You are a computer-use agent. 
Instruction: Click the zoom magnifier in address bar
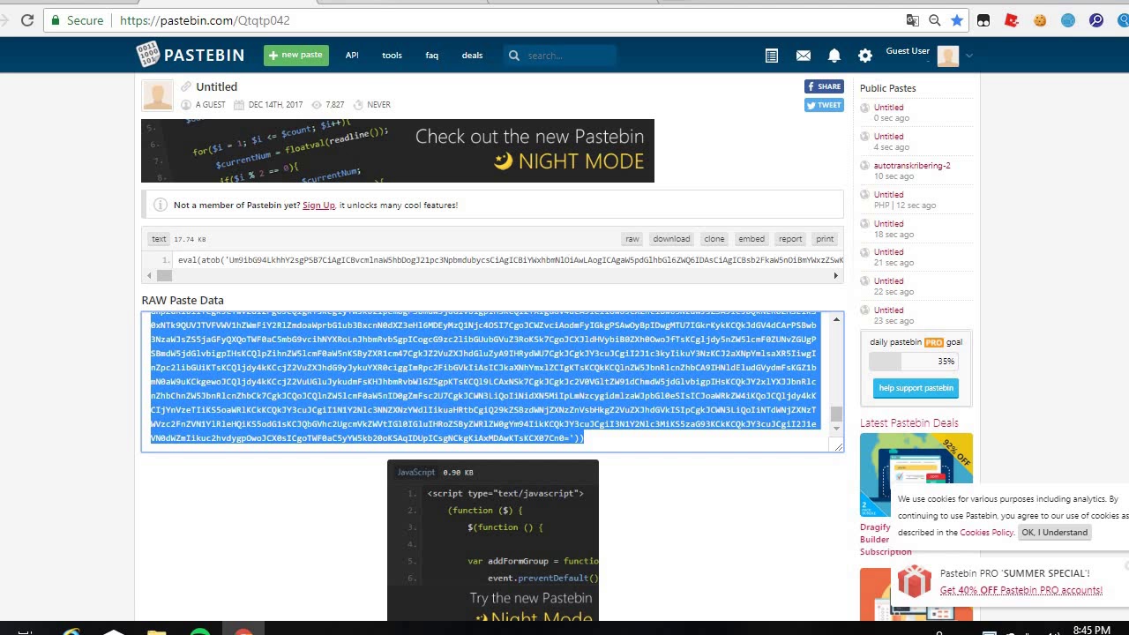coord(935,20)
